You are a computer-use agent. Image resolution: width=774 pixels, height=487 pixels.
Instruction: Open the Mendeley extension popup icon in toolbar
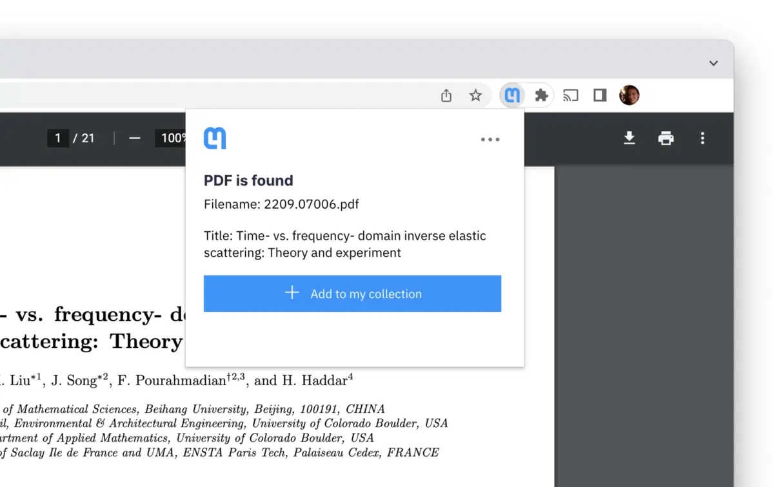[512, 95]
